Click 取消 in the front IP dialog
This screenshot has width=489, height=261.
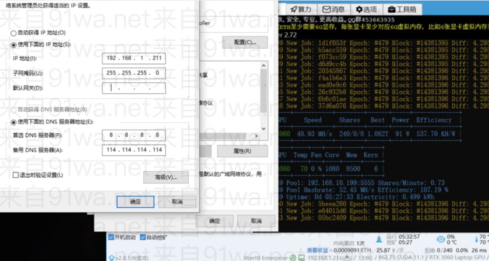(177, 202)
